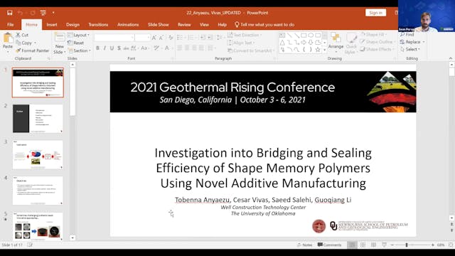
Task: Select slide 2 thumbnail
Action: (x=38, y=119)
